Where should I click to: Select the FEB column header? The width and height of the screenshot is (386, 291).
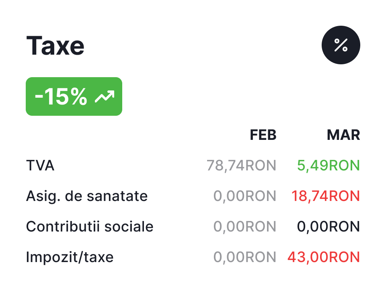(x=263, y=135)
